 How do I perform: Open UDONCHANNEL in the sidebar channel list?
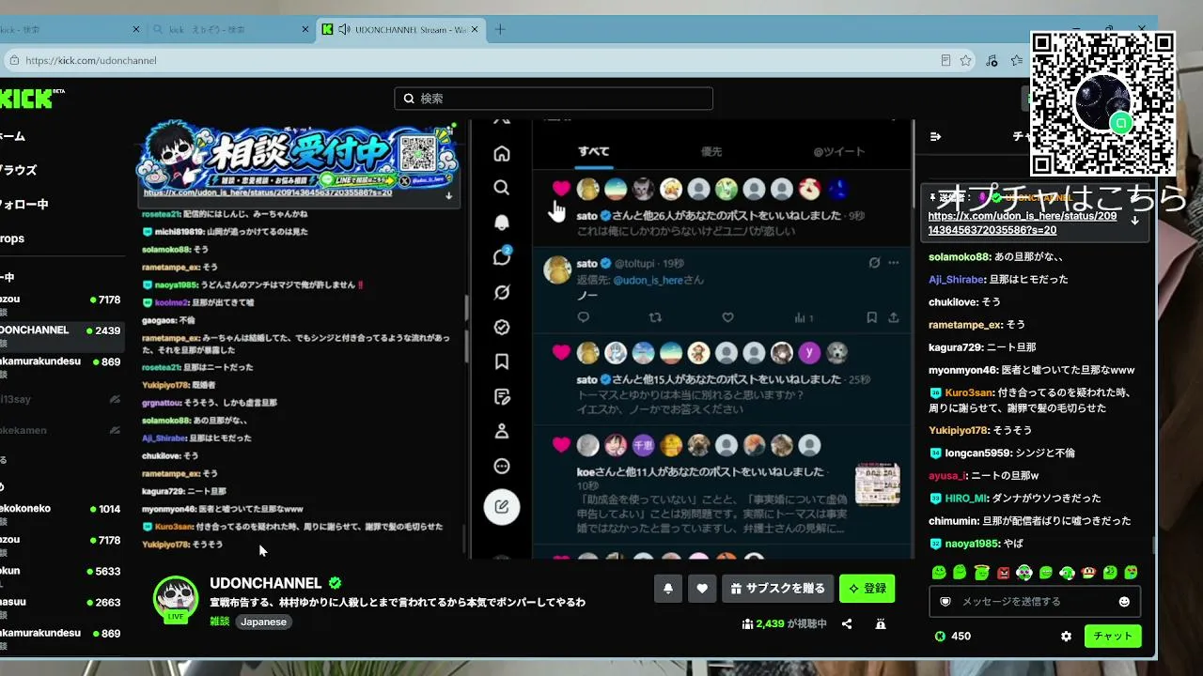[62, 330]
